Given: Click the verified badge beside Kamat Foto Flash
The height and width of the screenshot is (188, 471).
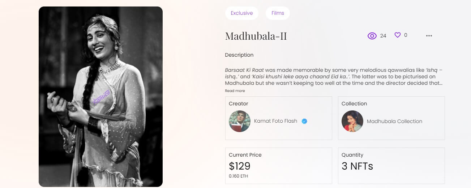Looking at the screenshot, I should pyautogui.click(x=304, y=121).
